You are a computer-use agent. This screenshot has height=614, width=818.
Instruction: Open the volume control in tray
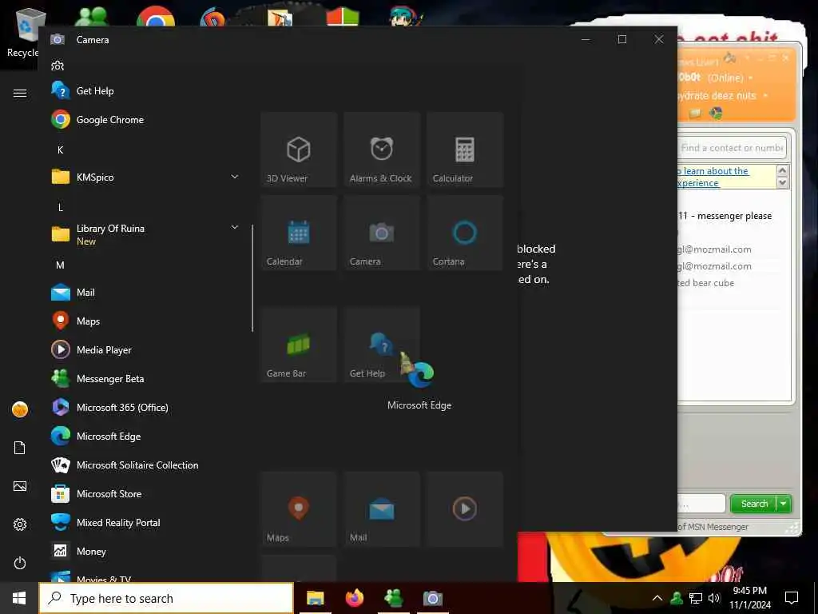714,598
